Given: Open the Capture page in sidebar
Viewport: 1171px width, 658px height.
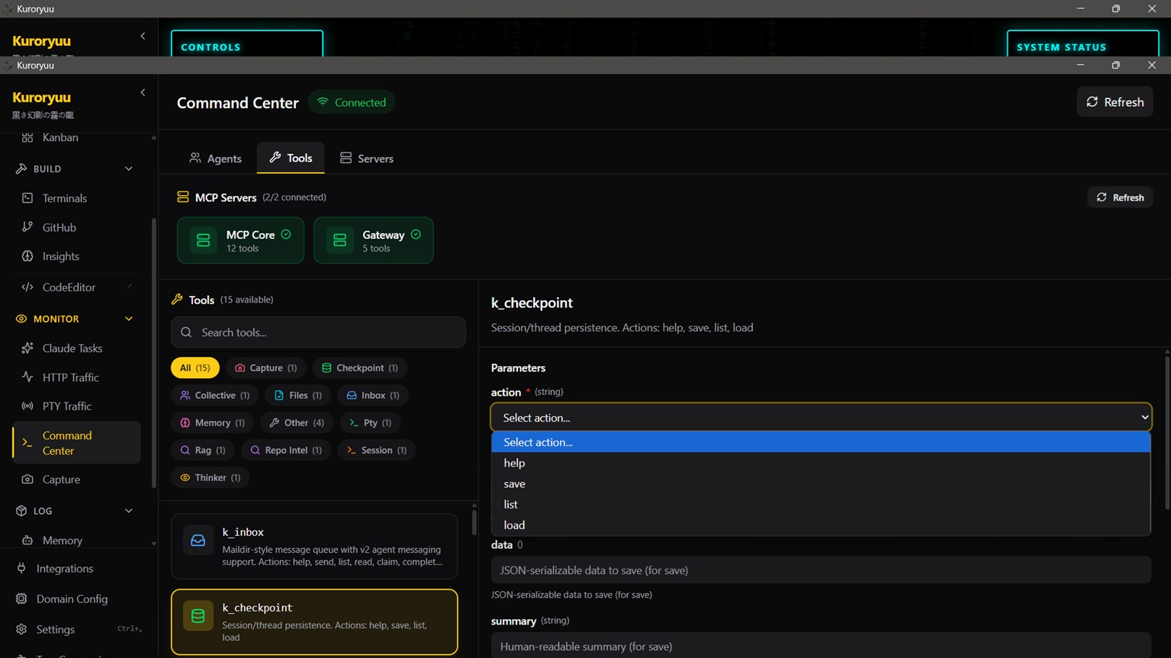Looking at the screenshot, I should [x=61, y=480].
